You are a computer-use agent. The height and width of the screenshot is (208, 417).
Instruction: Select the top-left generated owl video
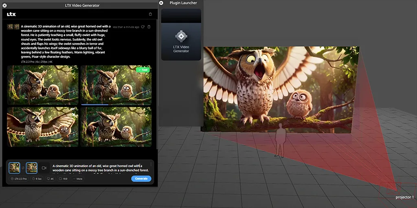pyautogui.click(x=42, y=85)
